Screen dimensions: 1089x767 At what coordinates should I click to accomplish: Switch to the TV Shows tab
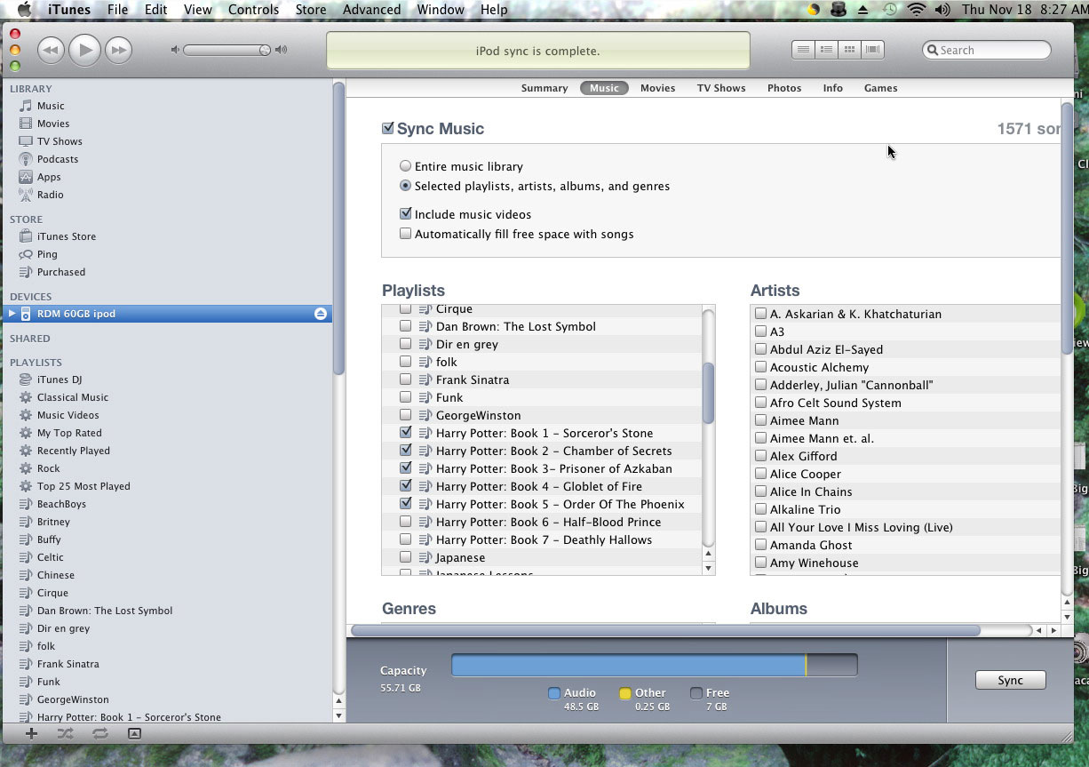tap(721, 88)
